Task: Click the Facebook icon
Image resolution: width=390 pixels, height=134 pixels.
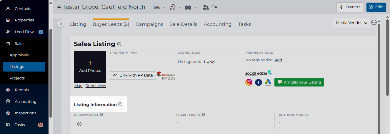Action: coord(259,82)
